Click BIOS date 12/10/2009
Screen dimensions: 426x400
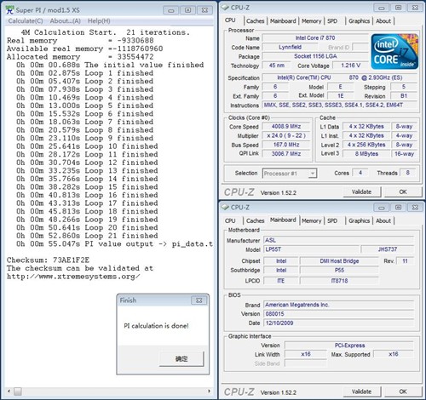point(338,323)
